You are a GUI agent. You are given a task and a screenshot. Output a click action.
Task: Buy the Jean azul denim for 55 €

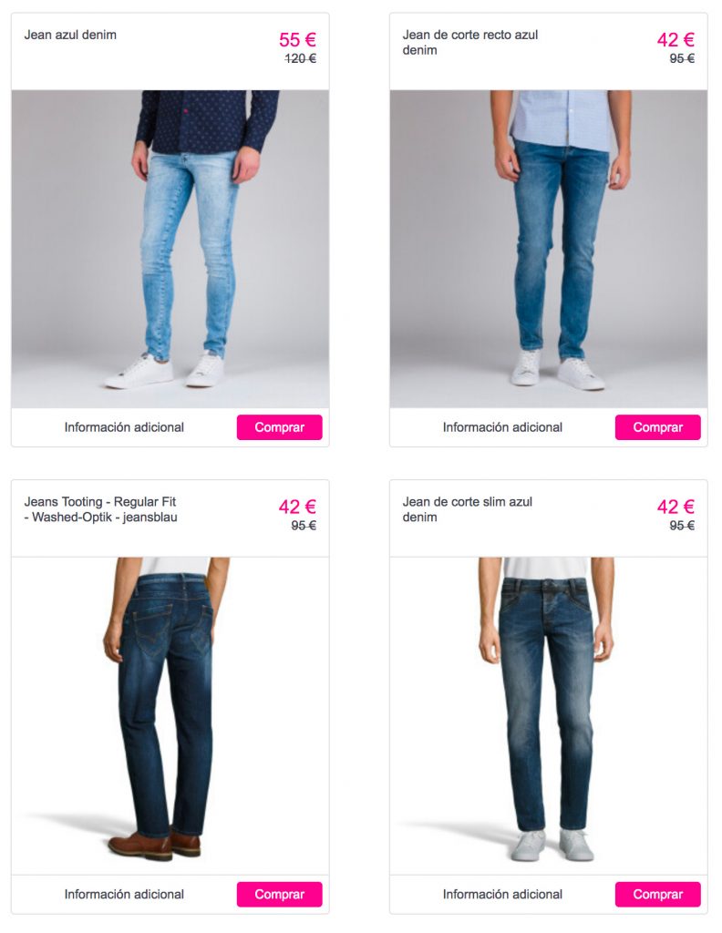pyautogui.click(x=279, y=427)
